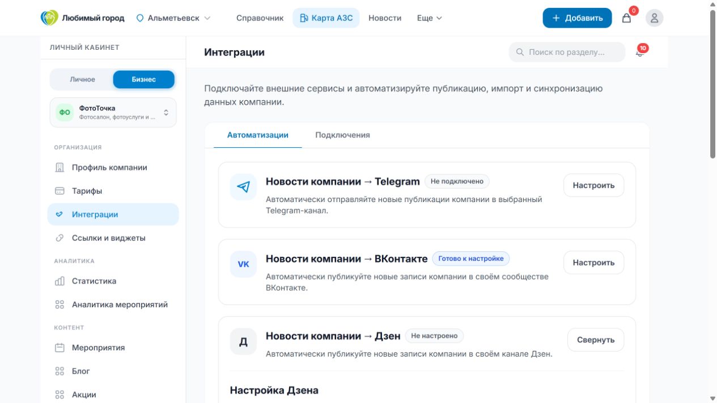717x403 pixels.
Task: Open the shopping bag cart icon
Action: coord(626,18)
